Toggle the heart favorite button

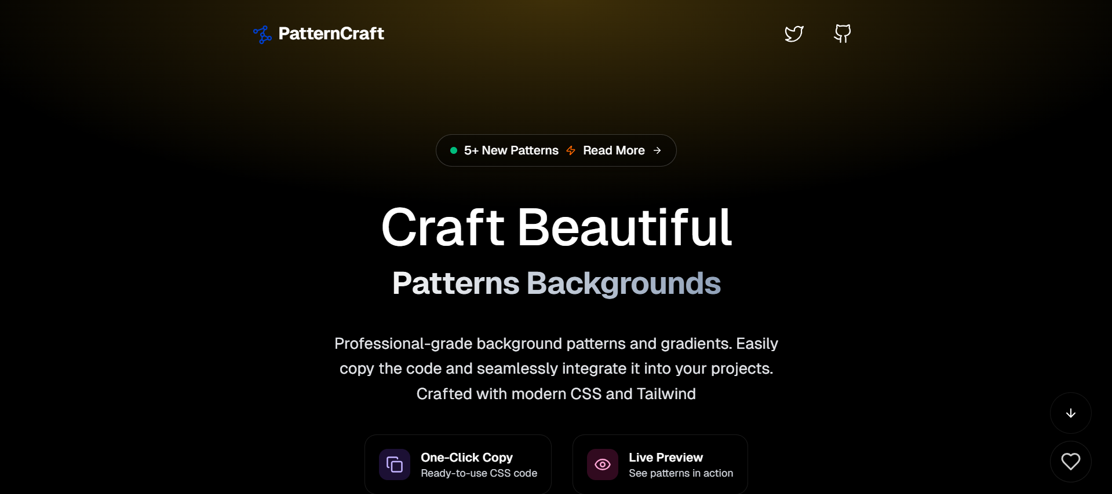[1070, 461]
